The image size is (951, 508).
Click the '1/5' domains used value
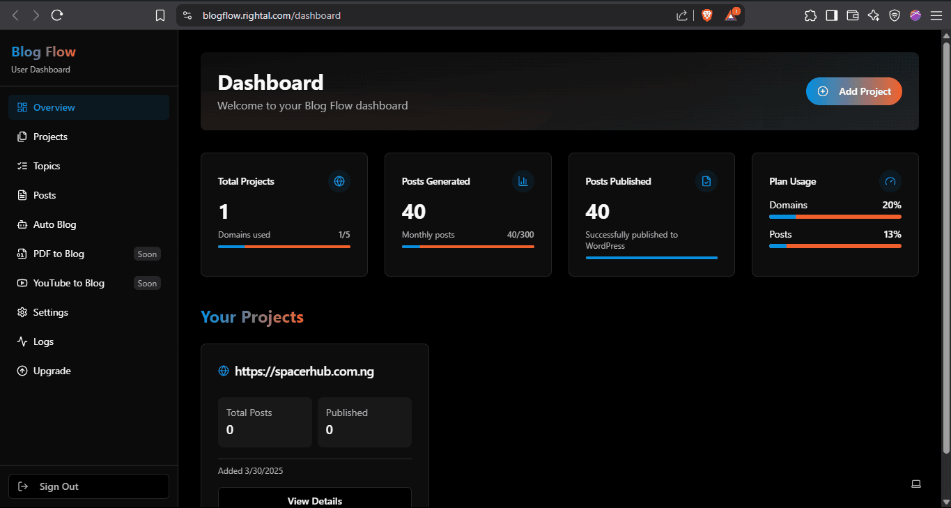(x=344, y=235)
